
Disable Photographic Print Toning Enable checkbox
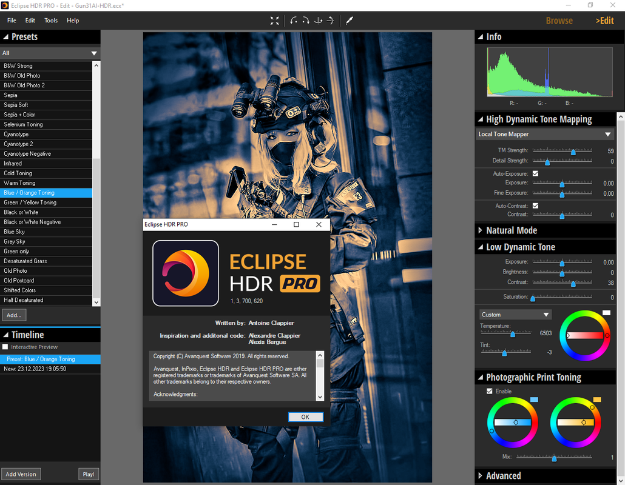pyautogui.click(x=490, y=391)
